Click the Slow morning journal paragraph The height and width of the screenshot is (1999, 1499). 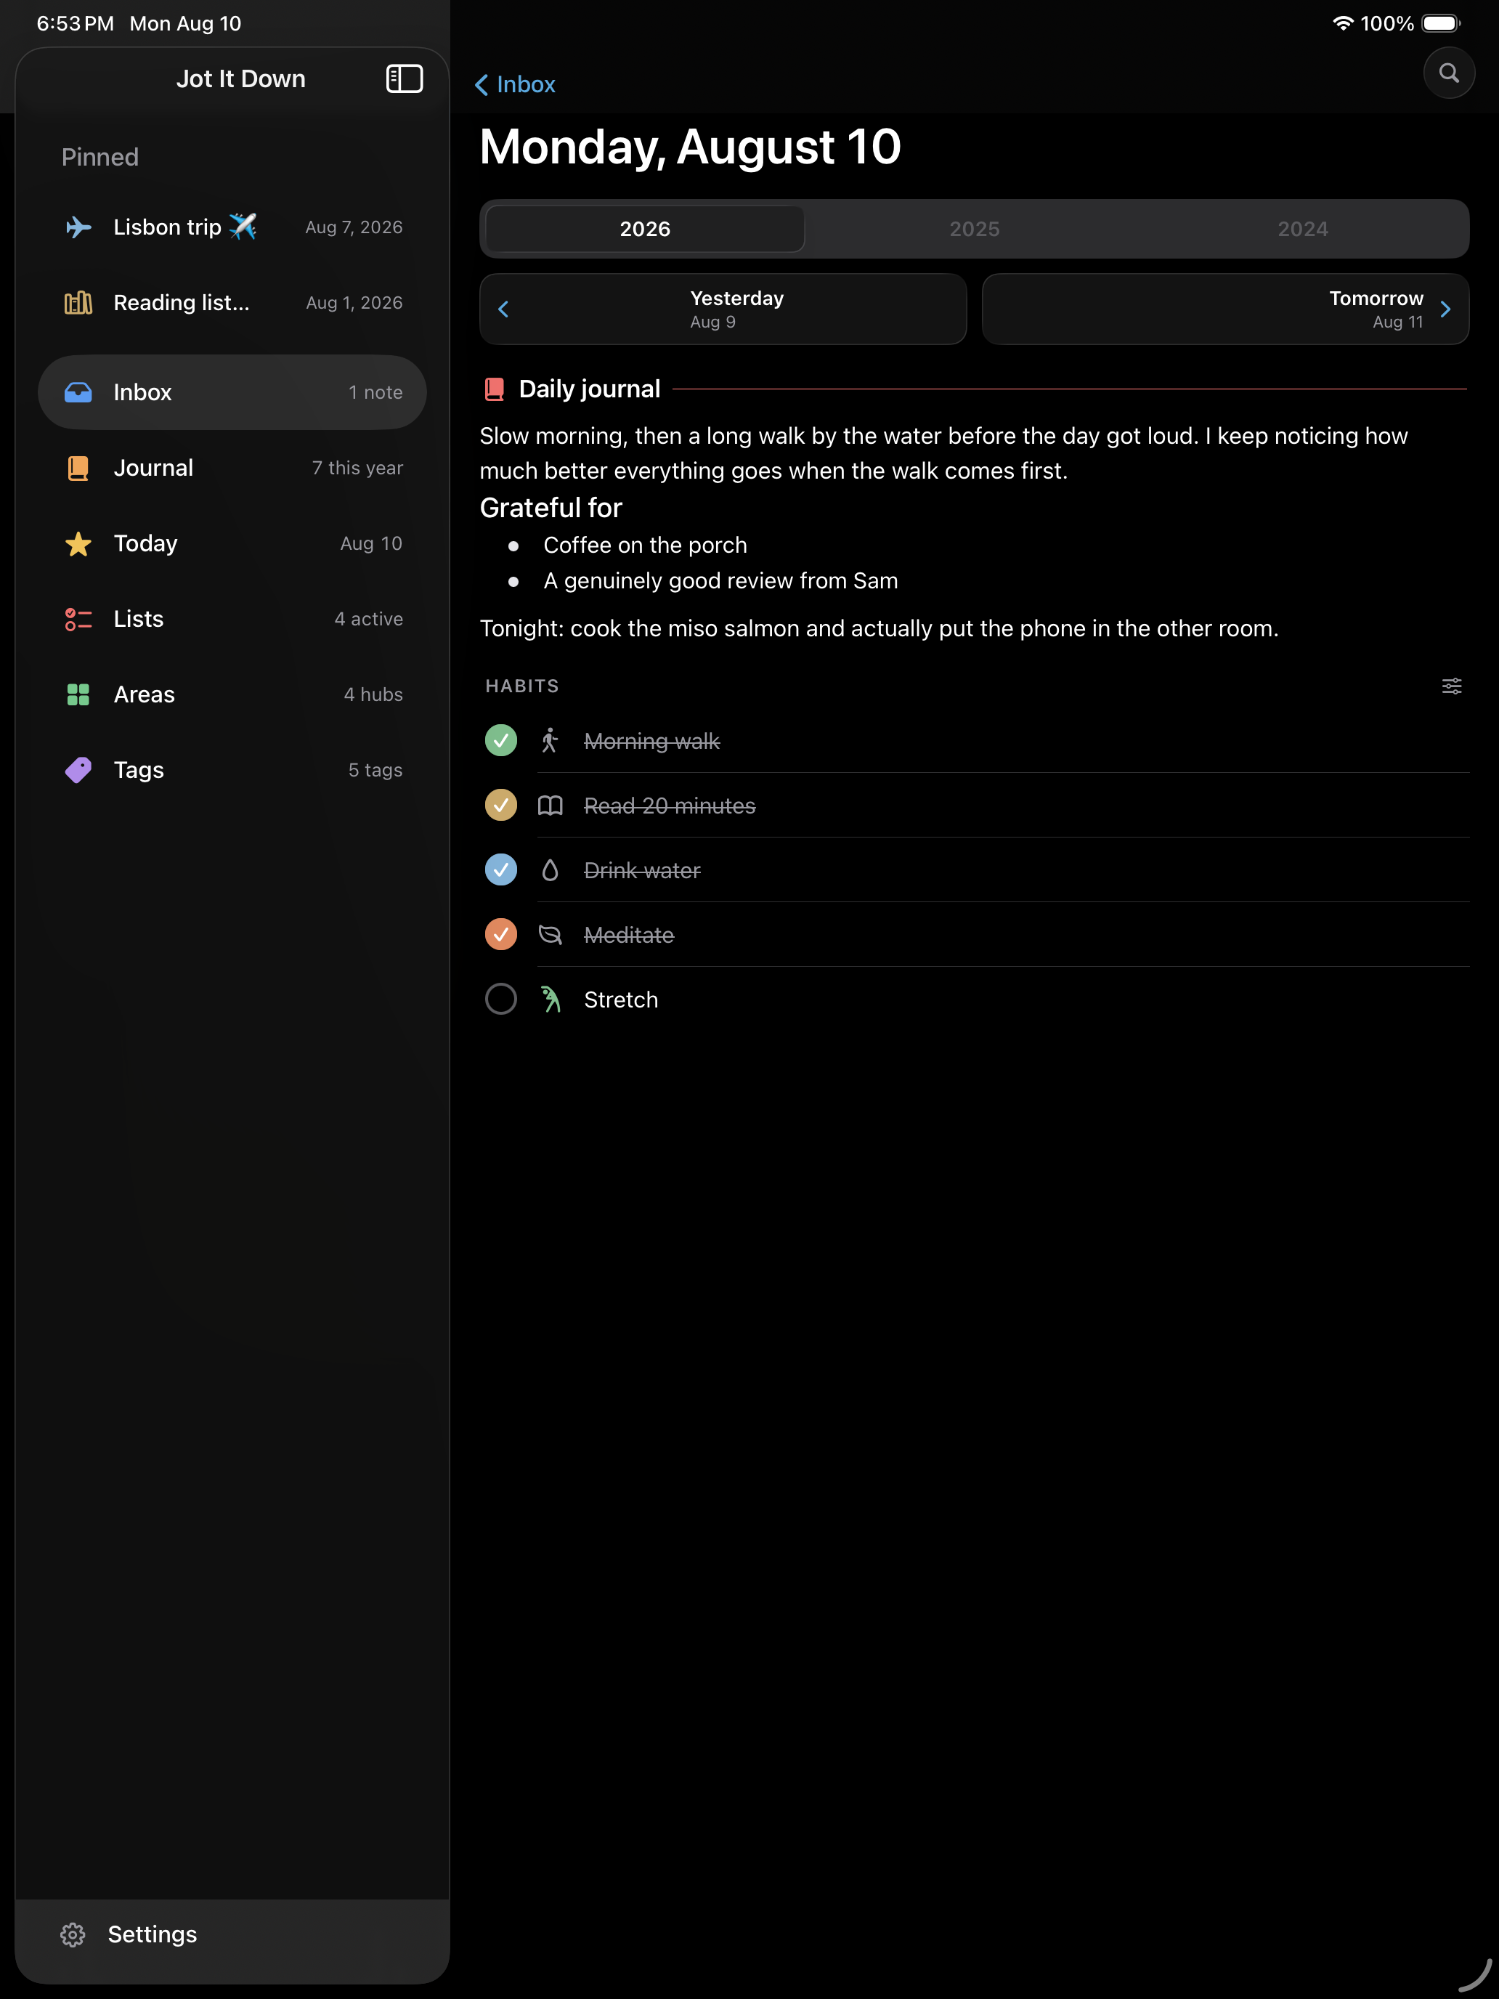(x=944, y=453)
